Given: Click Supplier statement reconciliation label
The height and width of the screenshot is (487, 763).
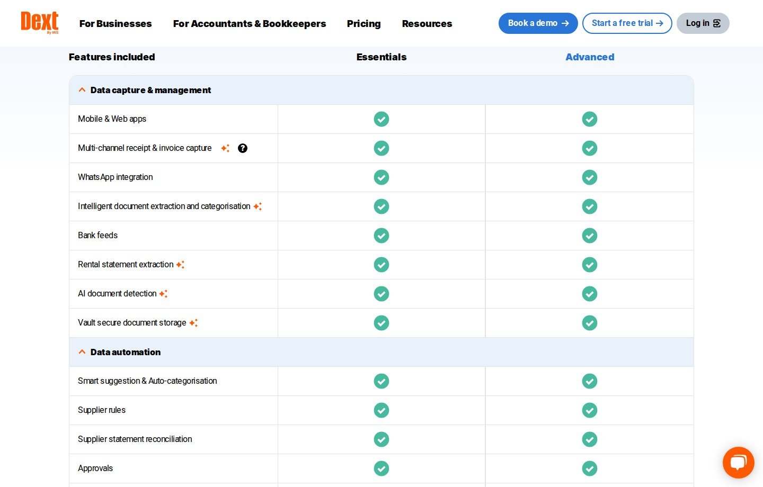Looking at the screenshot, I should (135, 439).
